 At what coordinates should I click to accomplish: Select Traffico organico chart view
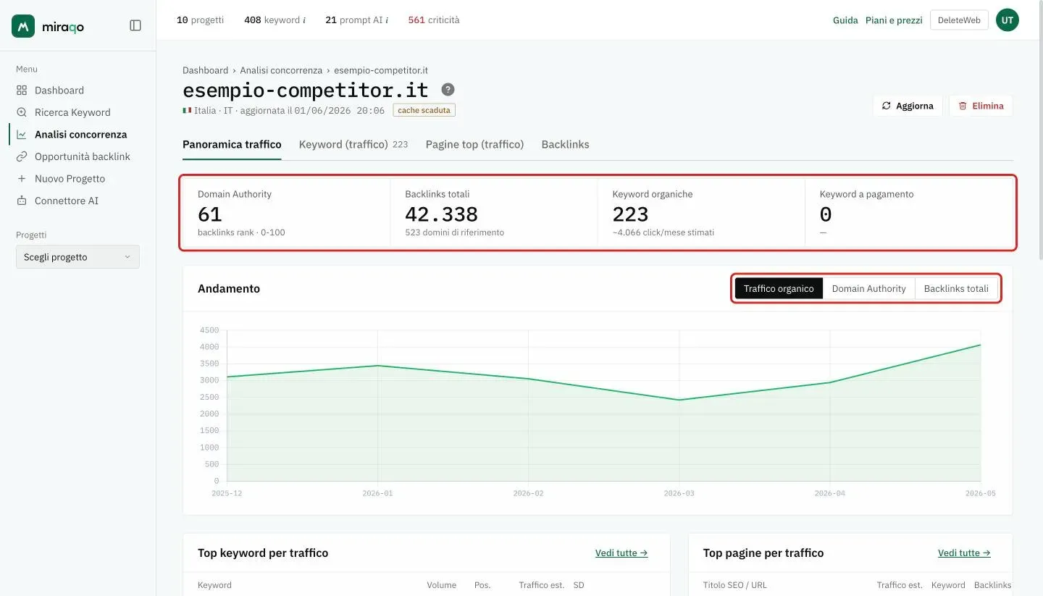[x=779, y=288]
